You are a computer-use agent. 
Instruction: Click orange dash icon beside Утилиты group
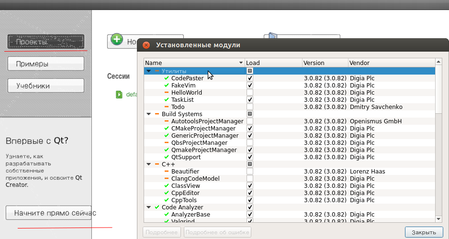pyautogui.click(x=157, y=71)
